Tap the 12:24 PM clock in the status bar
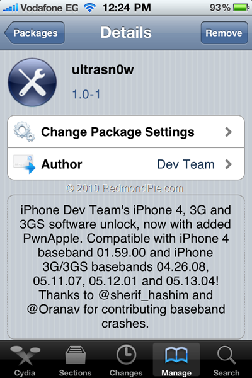Viewport: 252px width, 378px height. pyautogui.click(x=127, y=8)
